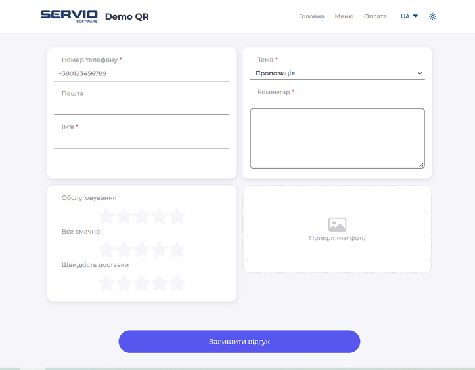Screen dimensions: 475x370
Task: Open the UA language dropdown
Action: pyautogui.click(x=409, y=16)
